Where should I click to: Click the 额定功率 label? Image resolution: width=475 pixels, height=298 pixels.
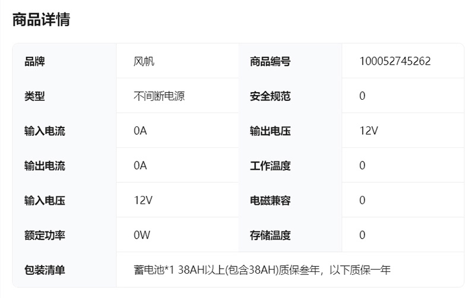45,236
